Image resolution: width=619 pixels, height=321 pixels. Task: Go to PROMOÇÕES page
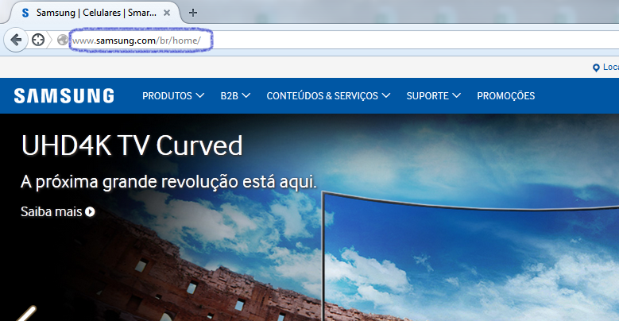coord(505,96)
